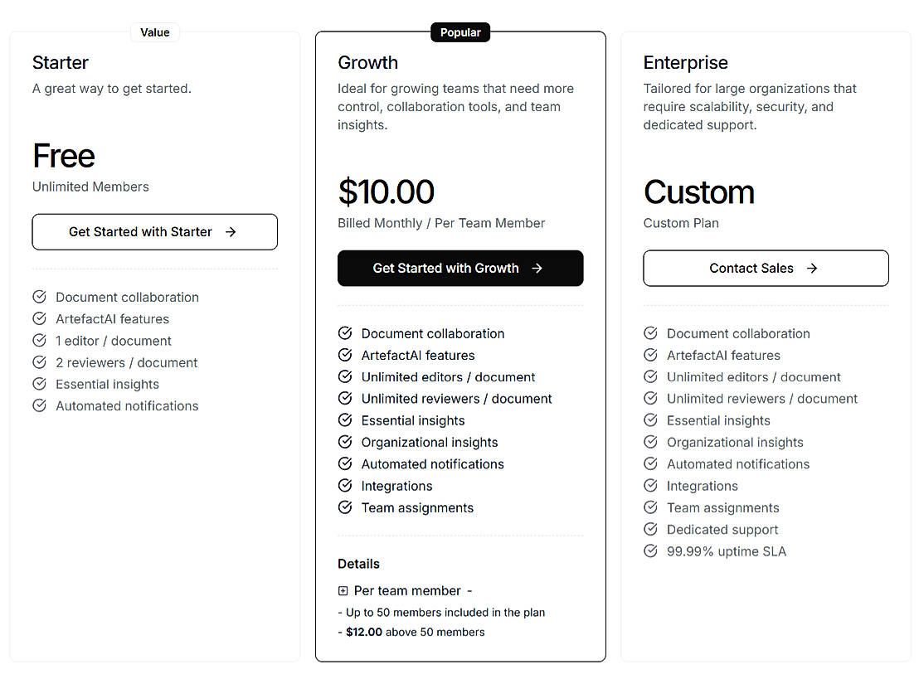The image size is (919, 679).
Task: Click the 'Popular' badge on Growth plan
Action: pyautogui.click(x=460, y=32)
